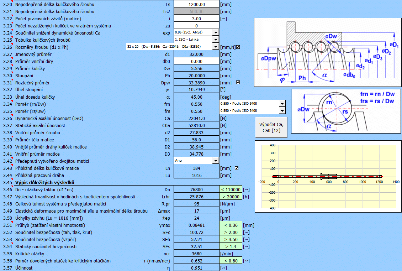
Task: Toggle checkbox next to pitch diameter Dpw
Action: [x=238, y=82]
